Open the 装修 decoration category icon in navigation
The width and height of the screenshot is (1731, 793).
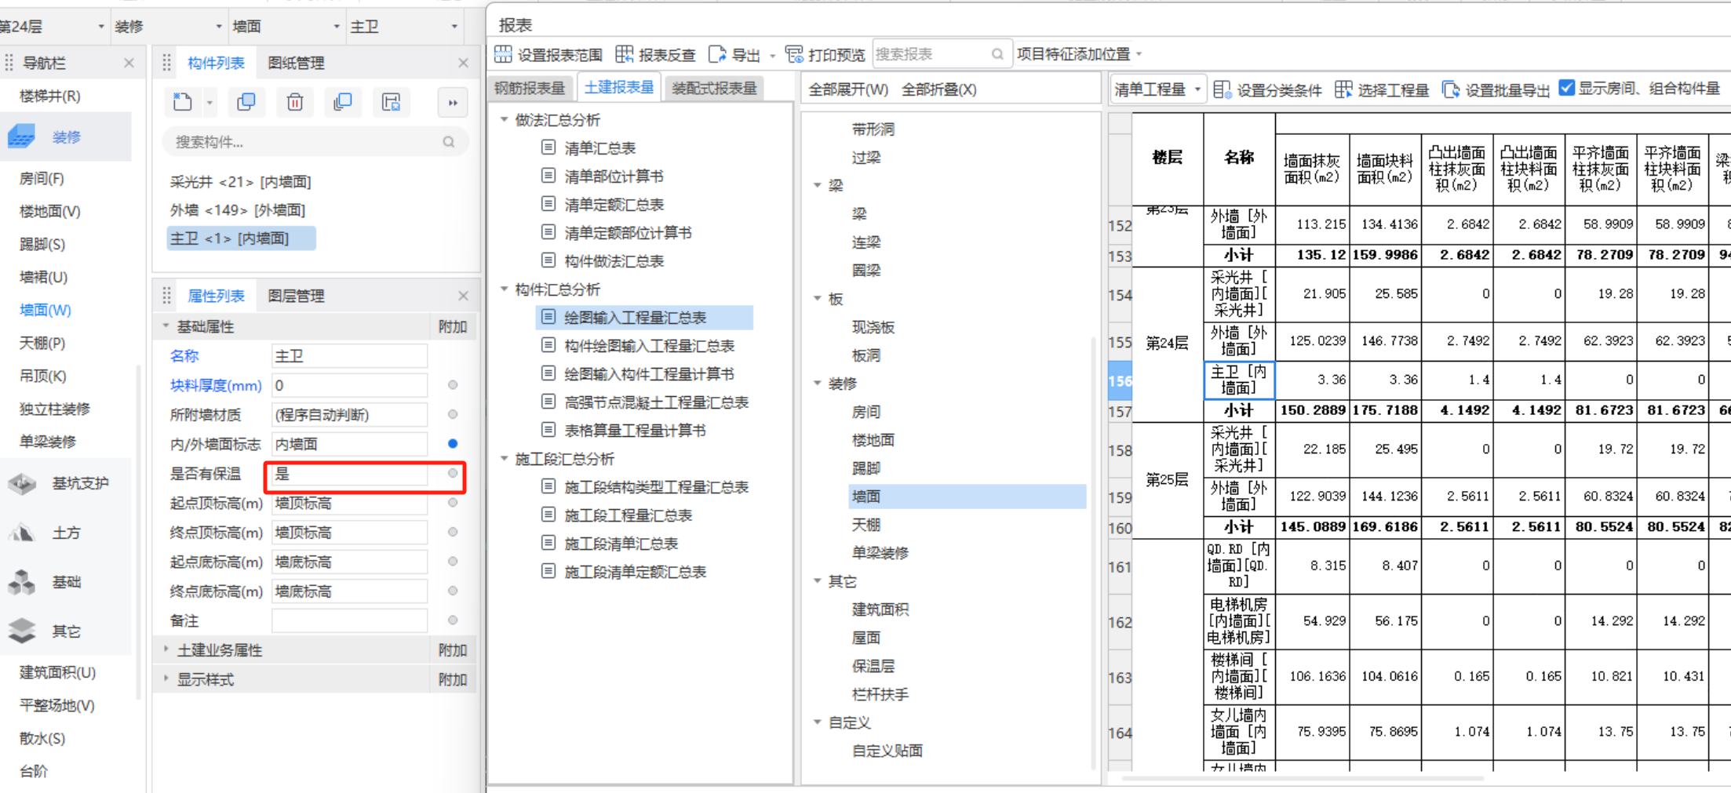point(21,136)
